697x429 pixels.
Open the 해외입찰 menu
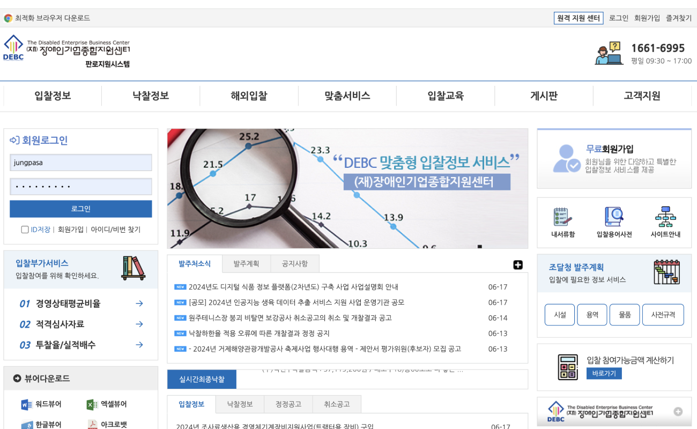(x=248, y=95)
